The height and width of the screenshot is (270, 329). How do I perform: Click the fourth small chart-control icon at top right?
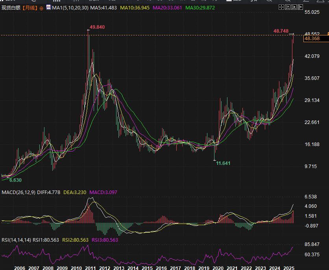pyautogui.click(x=300, y=7)
